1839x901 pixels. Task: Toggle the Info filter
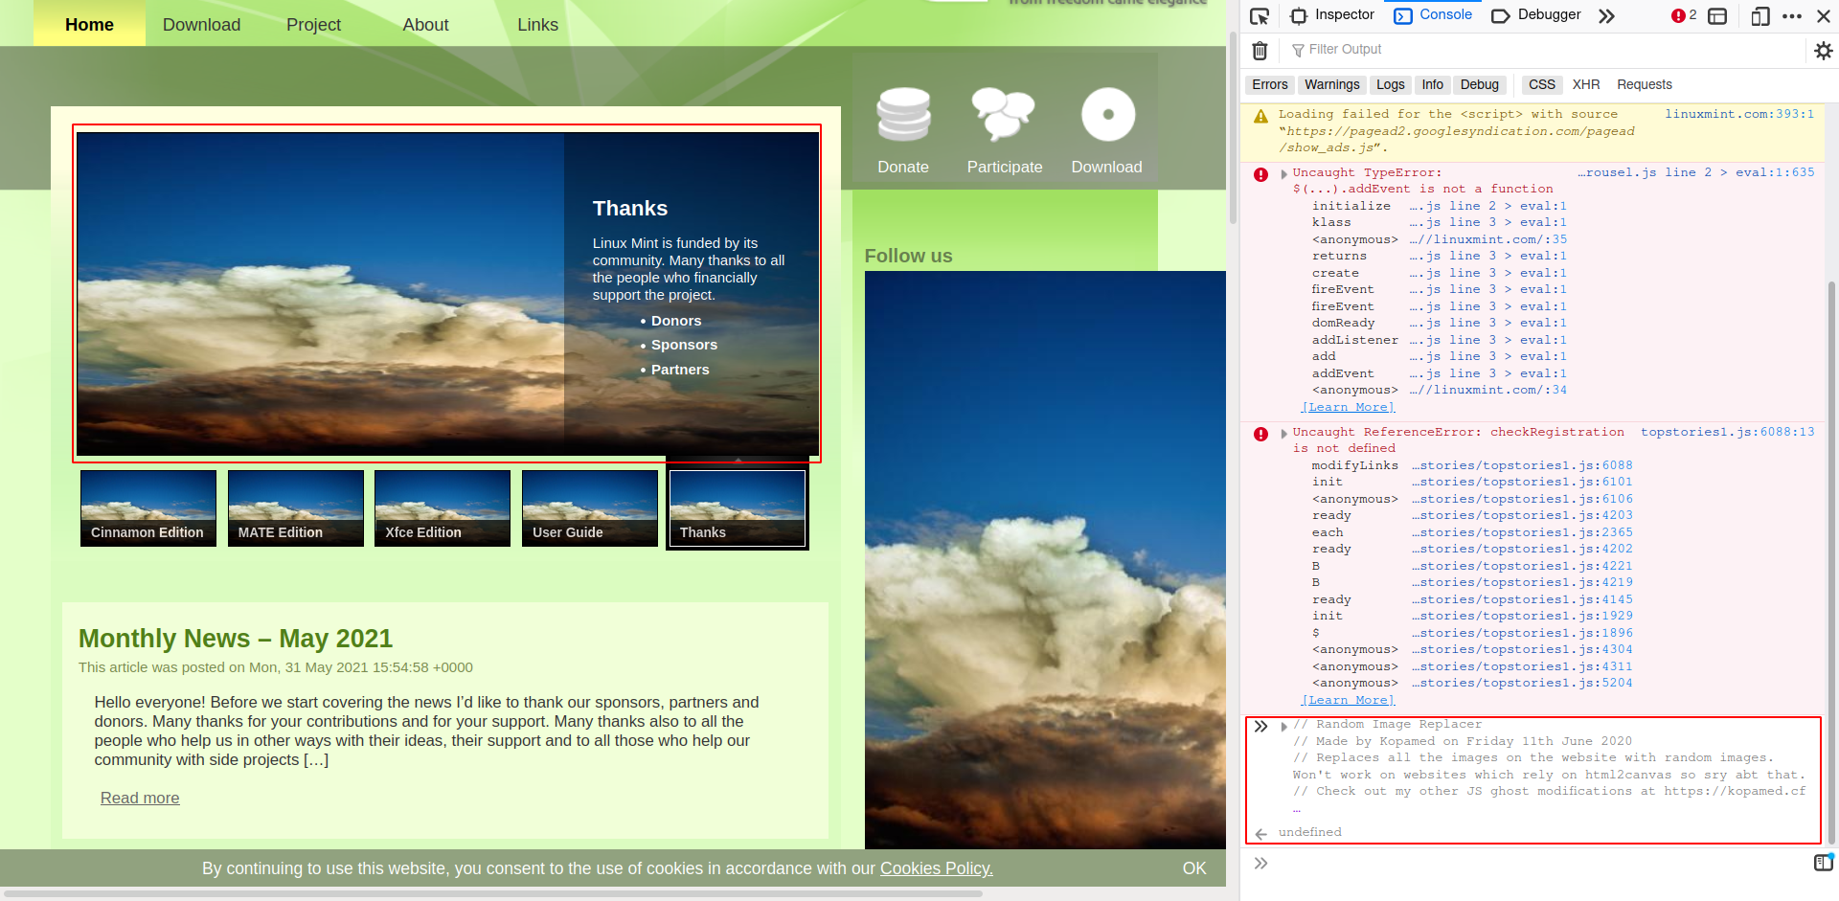point(1432,84)
